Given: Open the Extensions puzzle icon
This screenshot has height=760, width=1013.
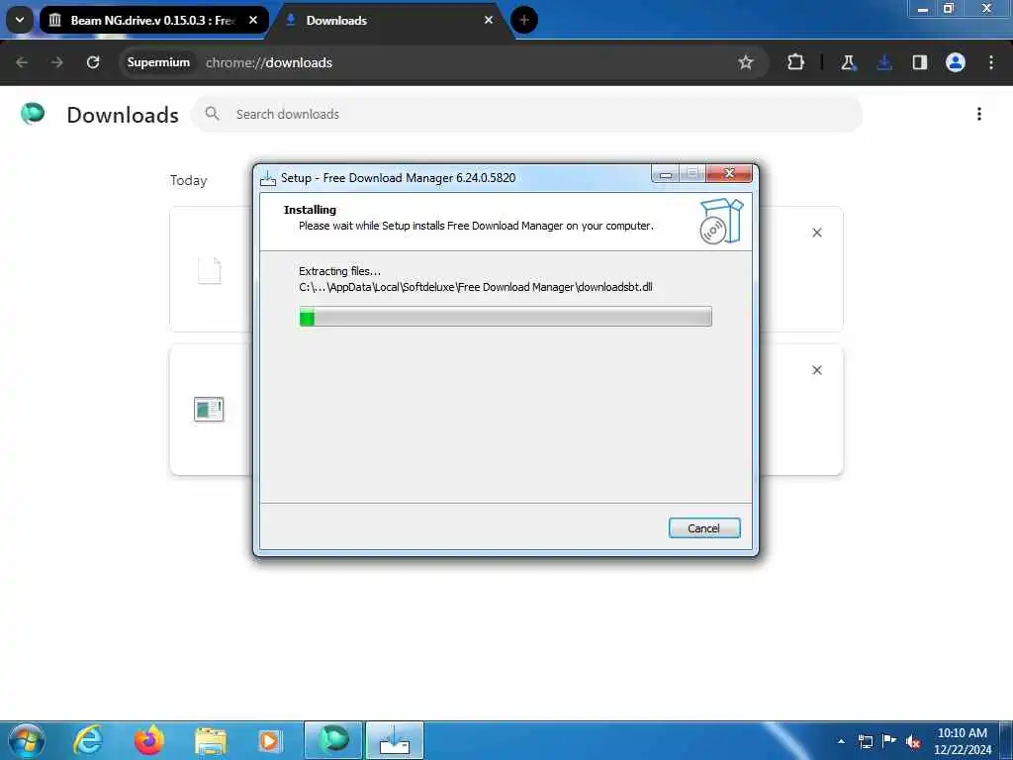Looking at the screenshot, I should point(796,62).
